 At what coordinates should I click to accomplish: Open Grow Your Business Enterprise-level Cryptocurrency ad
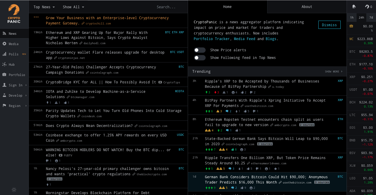pyautogui.click(x=107, y=21)
